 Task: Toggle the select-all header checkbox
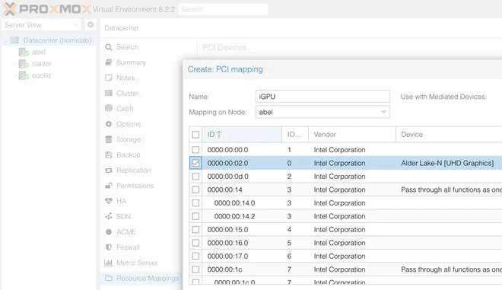tap(195, 135)
